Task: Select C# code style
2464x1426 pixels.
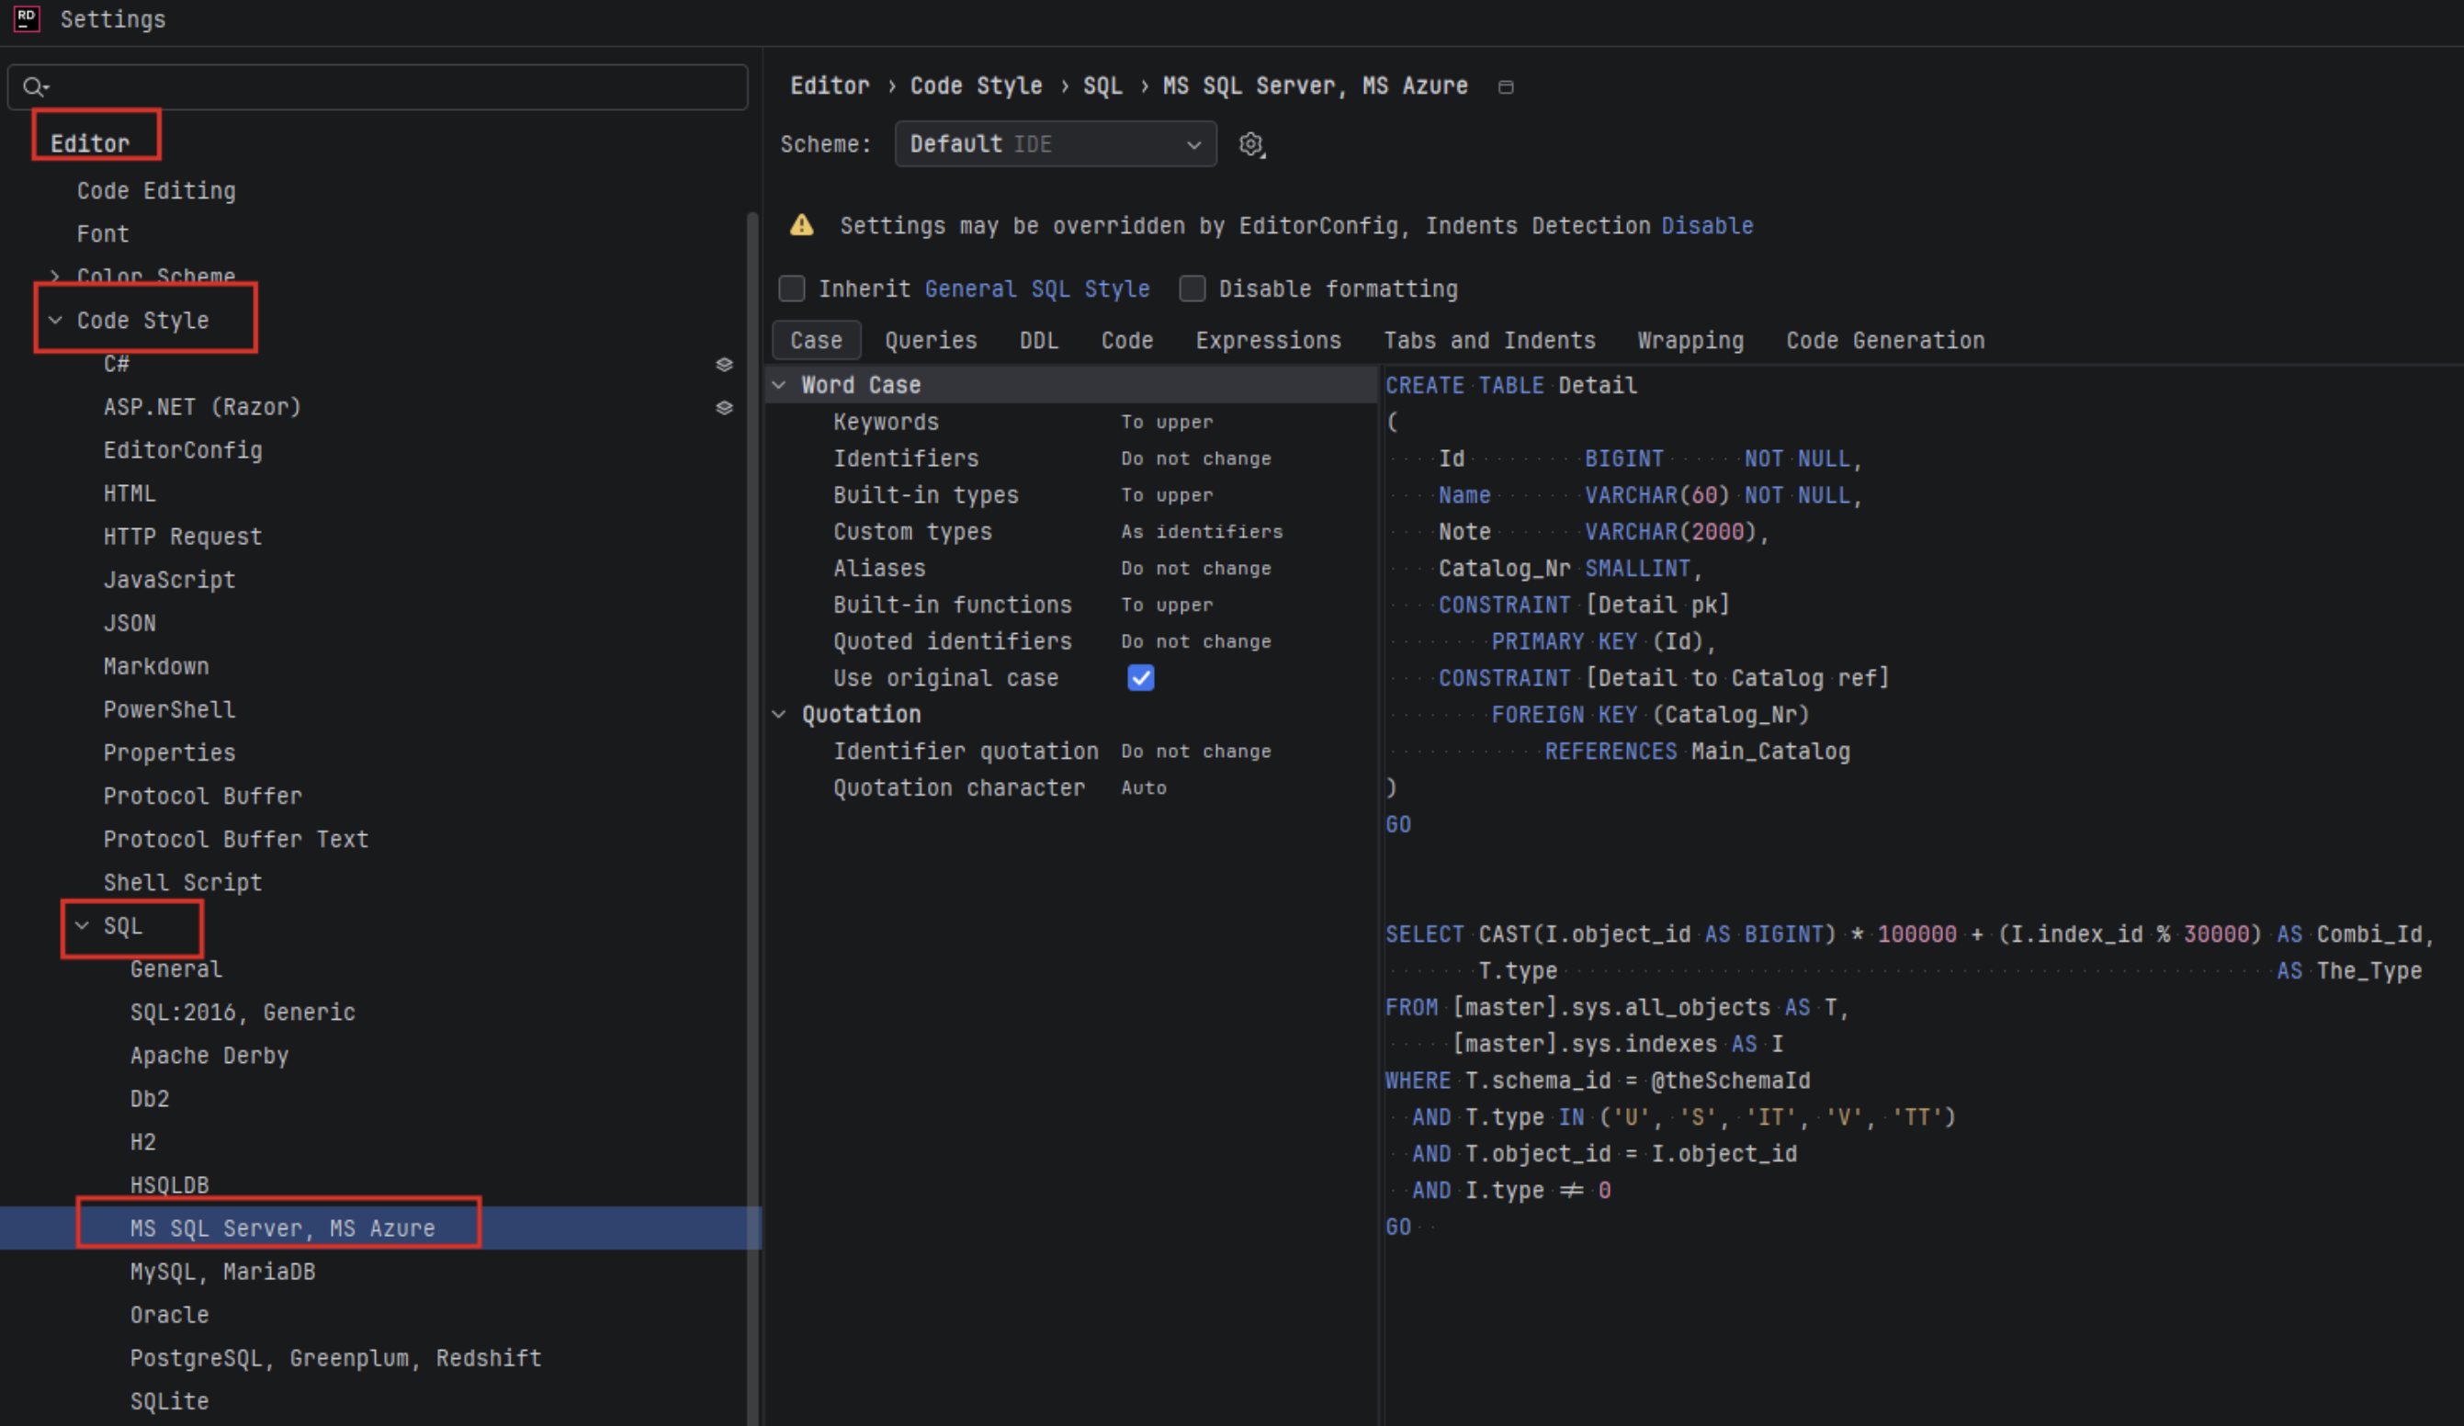Action: (117, 364)
